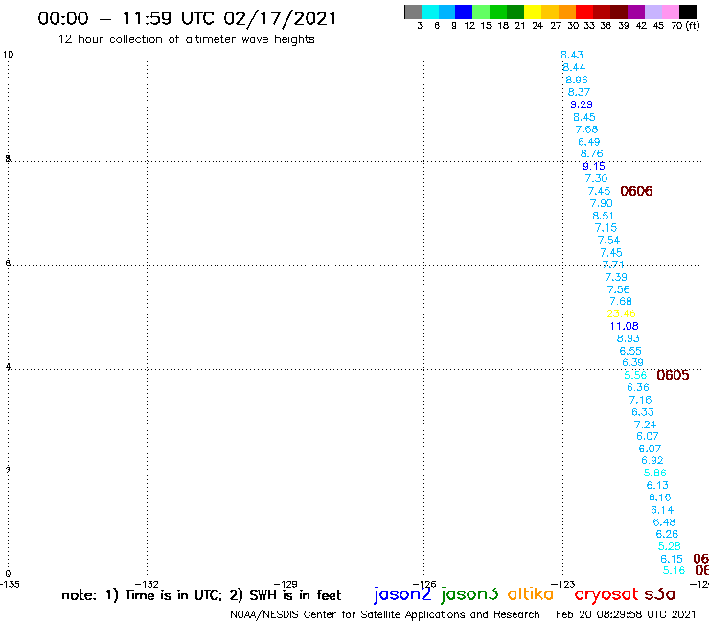The height and width of the screenshot is (623, 709).
Task: Click the jason3 satellite legend label
Action: click(x=469, y=594)
